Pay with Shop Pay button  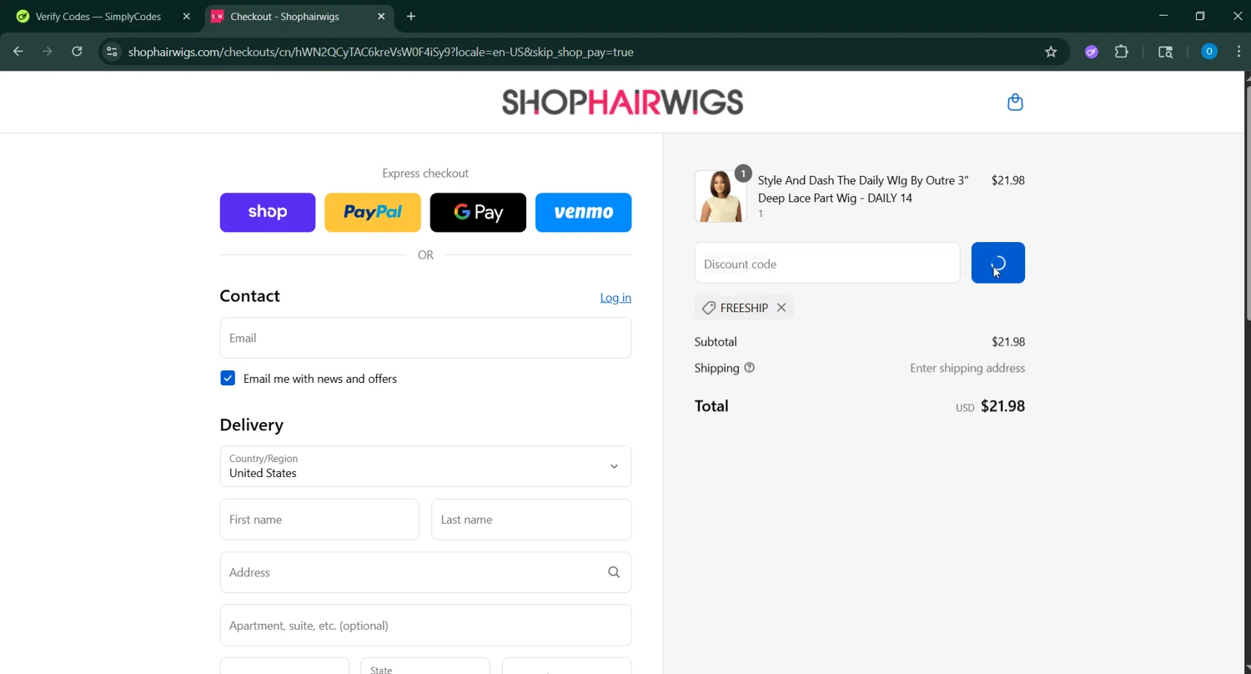(268, 212)
